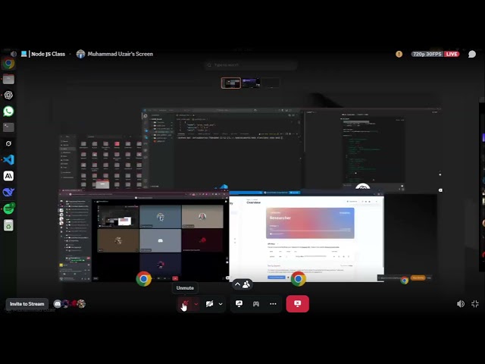Select the Chrome Discord window in overview
The height and width of the screenshot is (364, 485).
pos(143,236)
